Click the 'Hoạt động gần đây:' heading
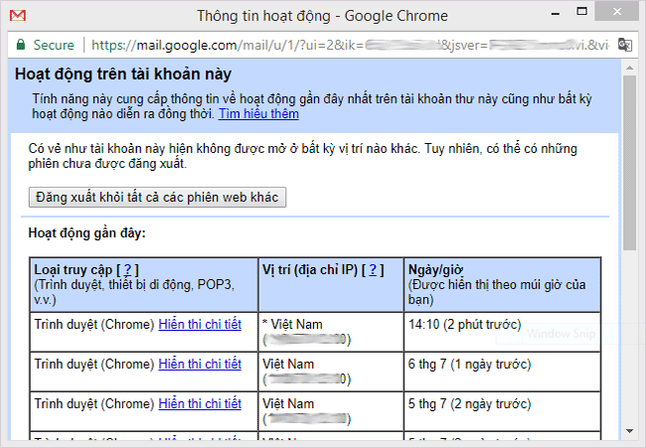This screenshot has height=448, width=646. pos(86,233)
